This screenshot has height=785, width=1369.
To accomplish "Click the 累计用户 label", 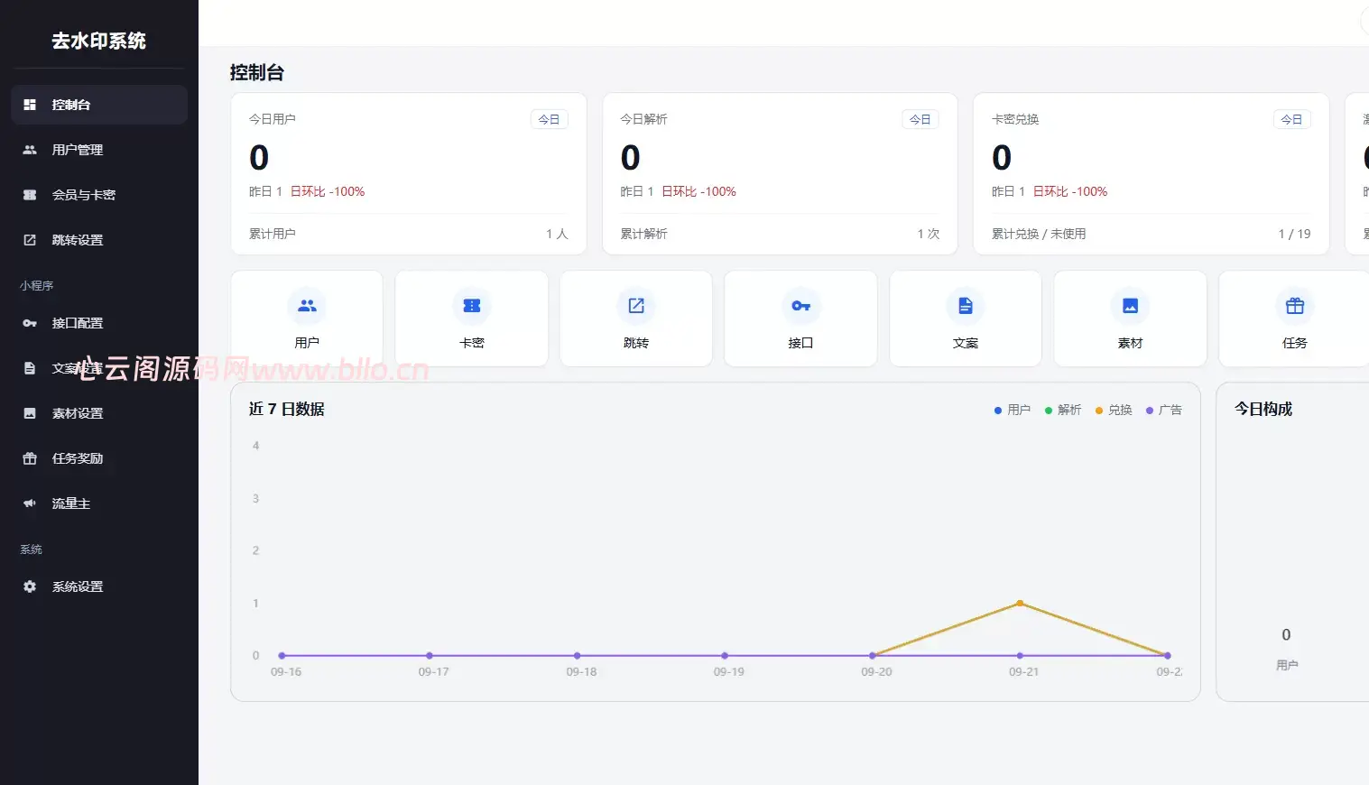I will [273, 234].
